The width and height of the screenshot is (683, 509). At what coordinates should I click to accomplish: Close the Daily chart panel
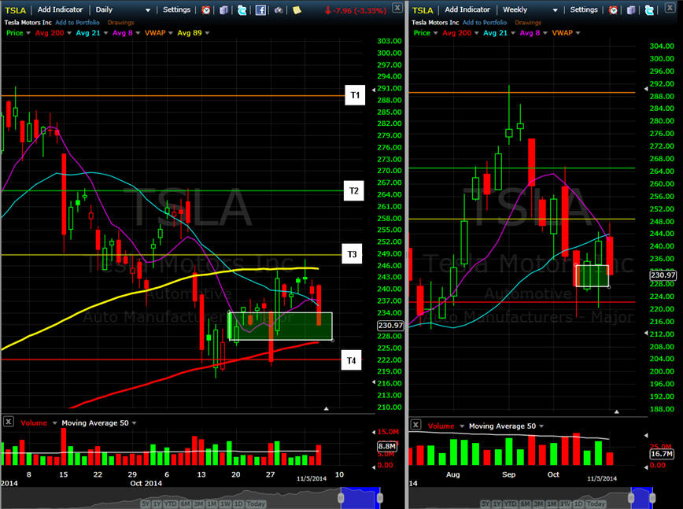(397, 7)
